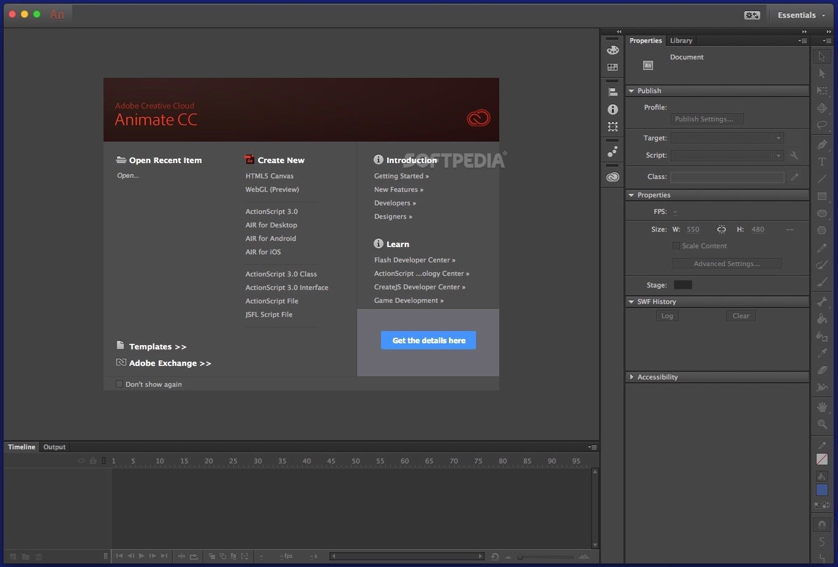This screenshot has height=567, width=838.
Task: Click the timeline horizontal scrollbar
Action: pos(407,557)
